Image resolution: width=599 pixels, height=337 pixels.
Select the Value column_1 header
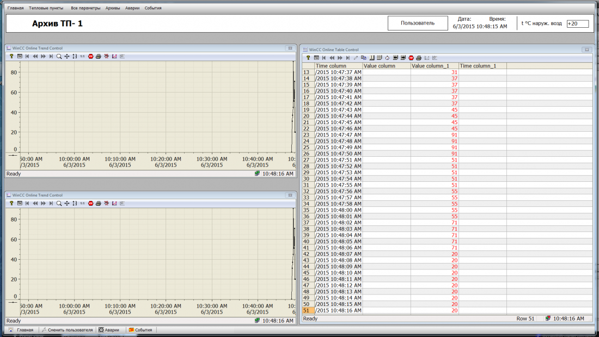click(x=435, y=66)
